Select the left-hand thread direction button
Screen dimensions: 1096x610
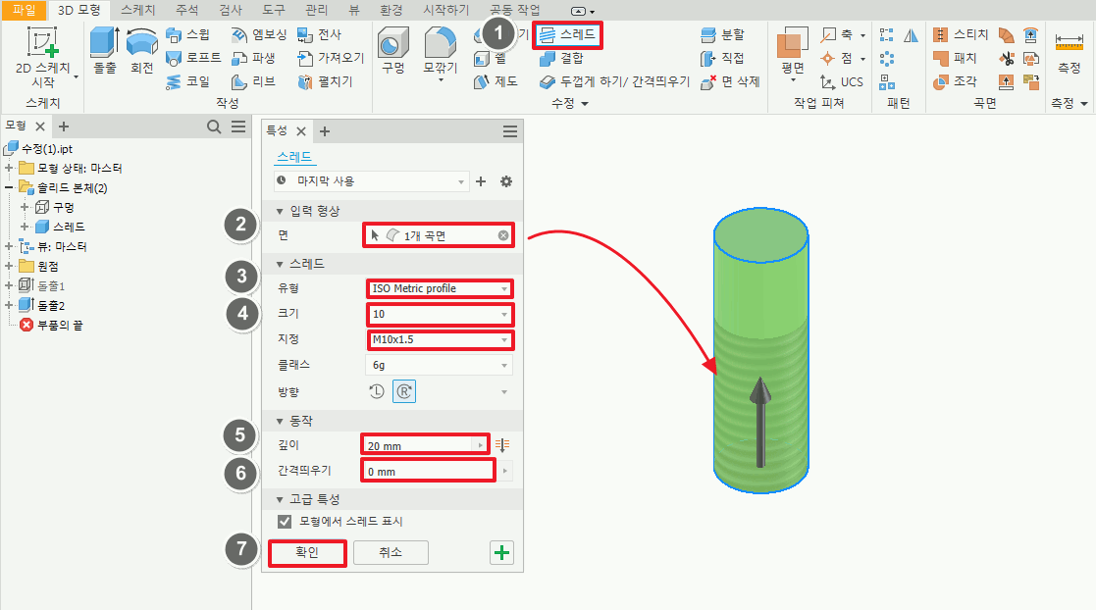coord(377,391)
